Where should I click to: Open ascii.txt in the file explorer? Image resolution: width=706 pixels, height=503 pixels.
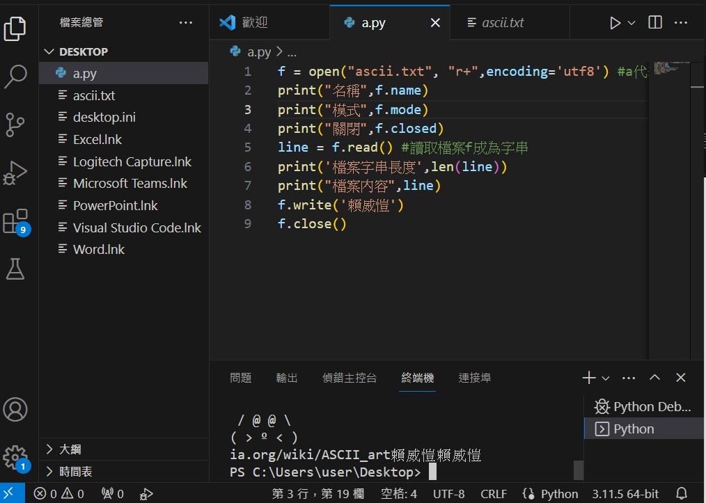(124, 95)
